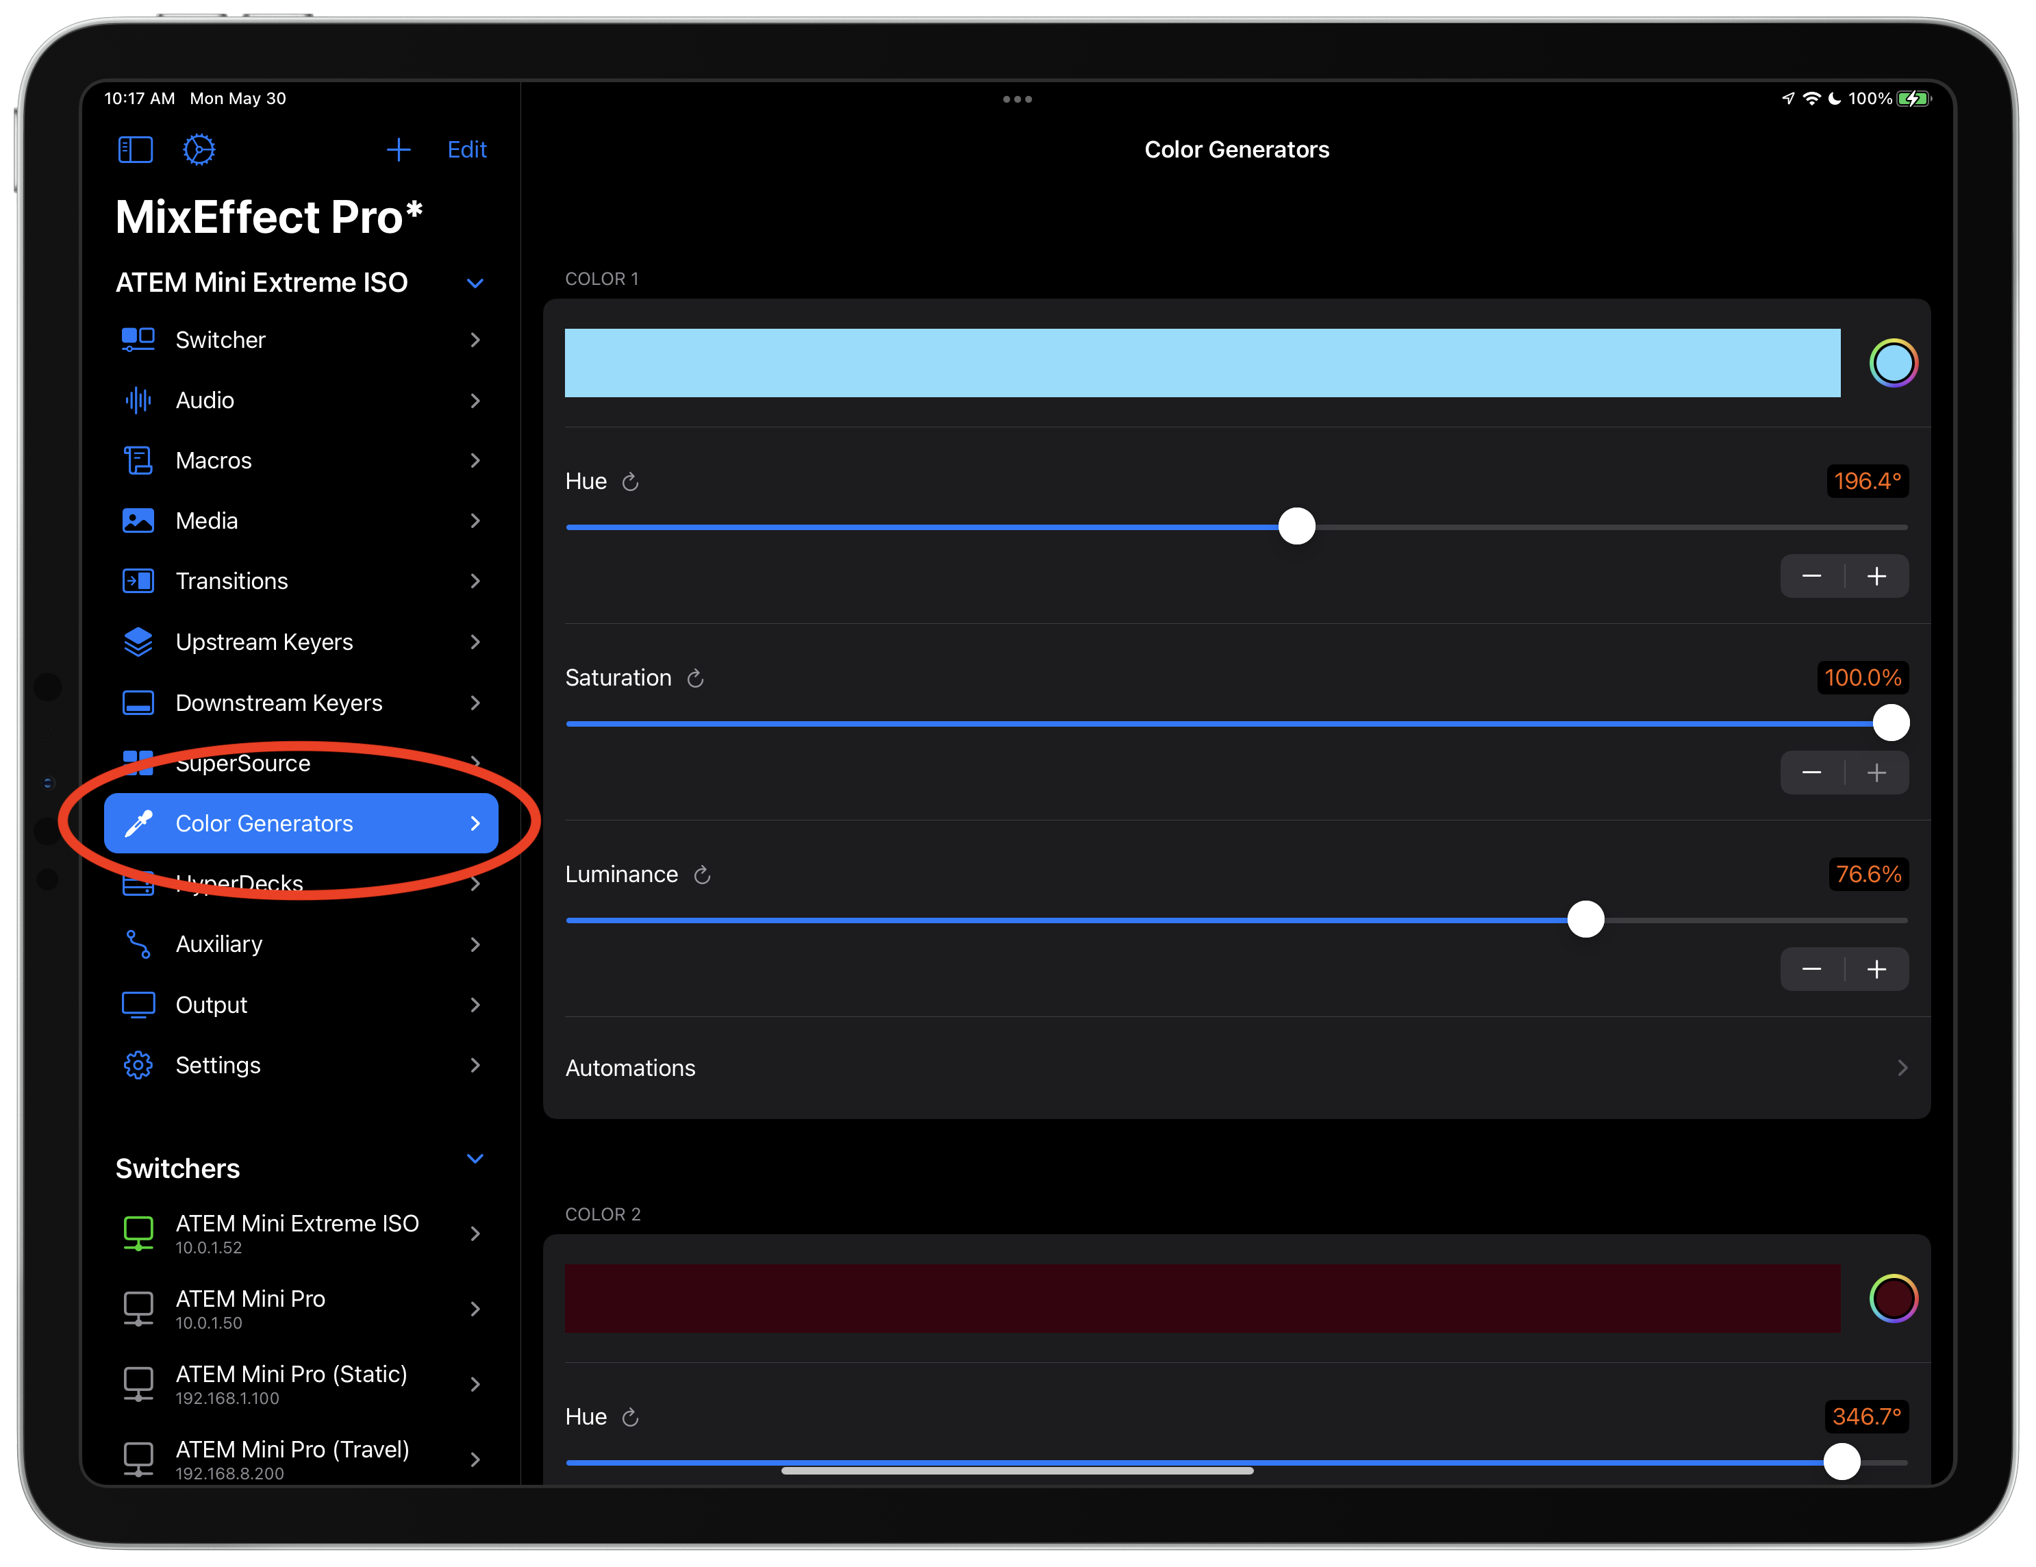Screen dimensions: 2036x1567
Task: Select the Transitions icon
Action: (x=137, y=581)
